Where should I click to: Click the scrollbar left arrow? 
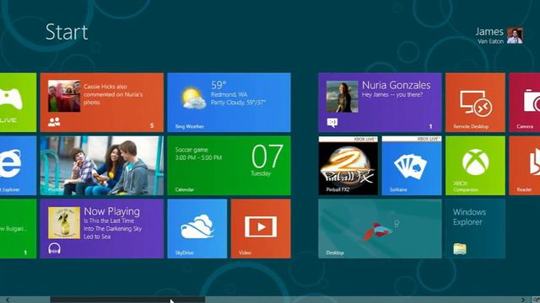[8, 300]
